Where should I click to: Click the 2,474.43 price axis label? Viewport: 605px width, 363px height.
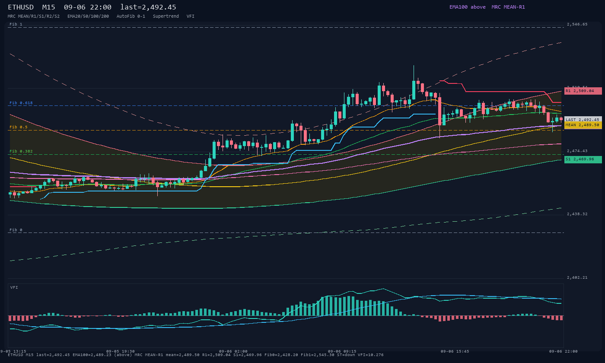tap(577, 151)
